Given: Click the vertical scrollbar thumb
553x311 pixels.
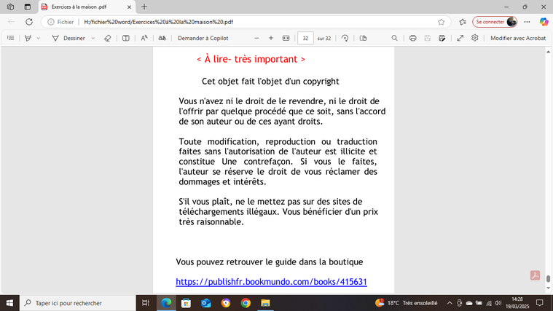Looking at the screenshot, I should click(x=549, y=280).
